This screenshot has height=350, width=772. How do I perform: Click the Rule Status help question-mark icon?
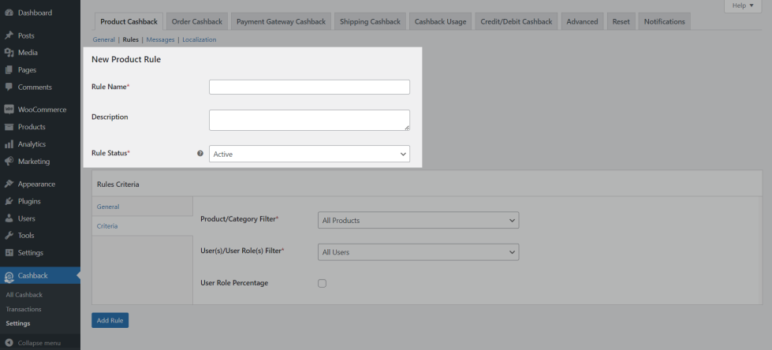(200, 154)
